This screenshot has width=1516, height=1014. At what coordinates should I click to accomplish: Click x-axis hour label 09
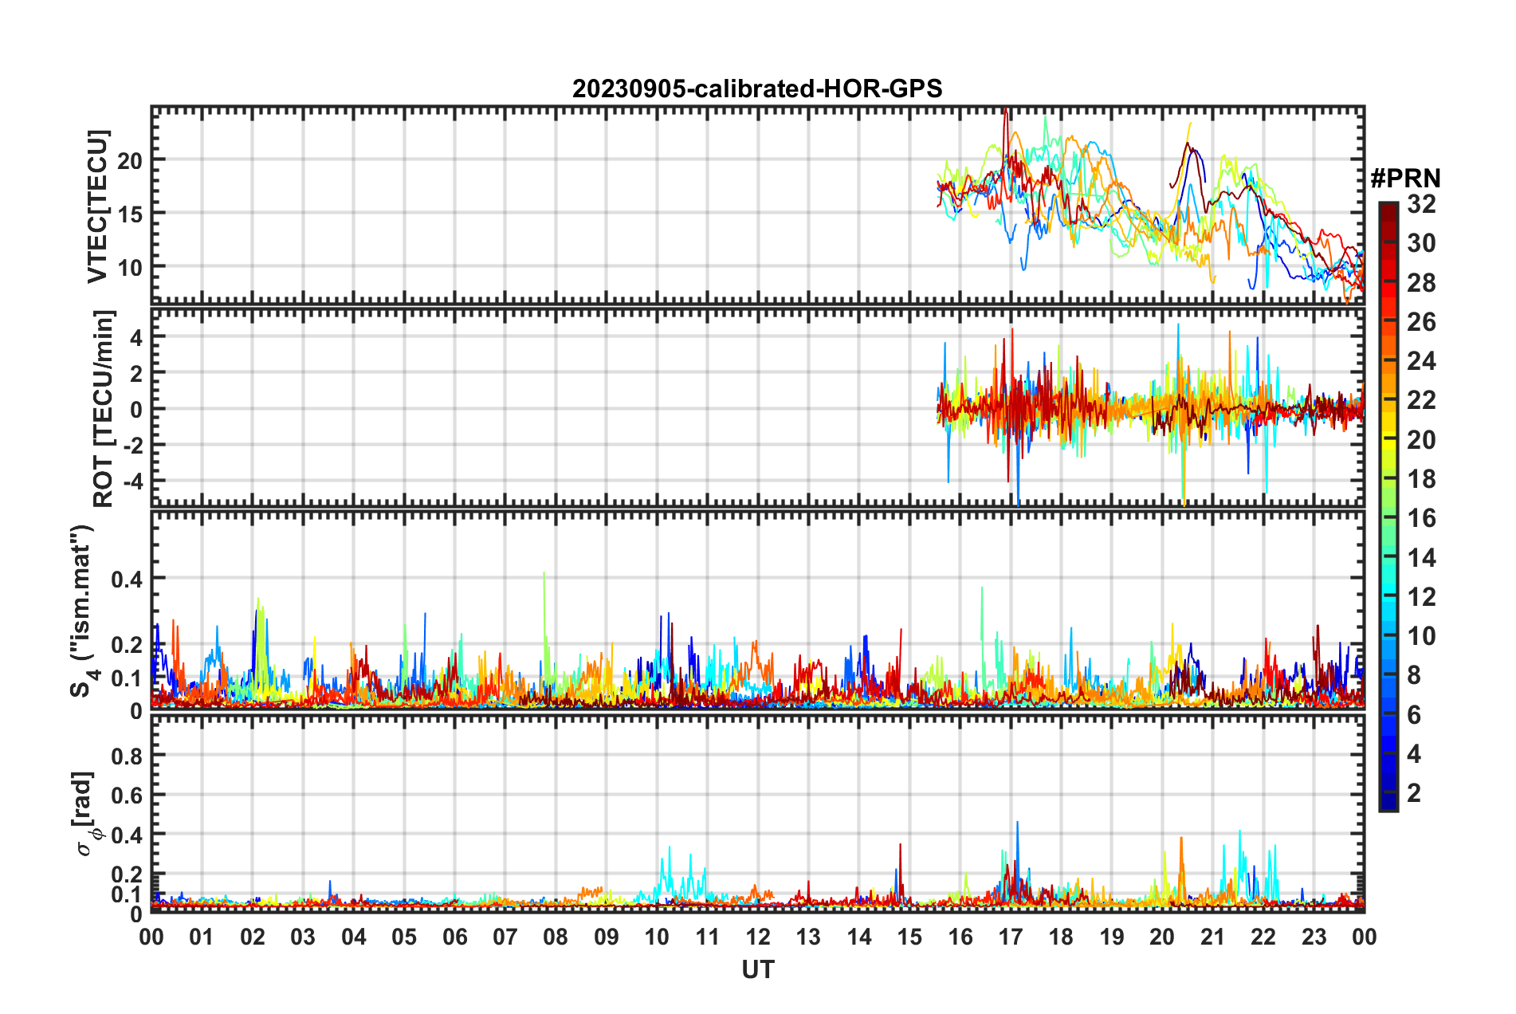pyautogui.click(x=607, y=937)
